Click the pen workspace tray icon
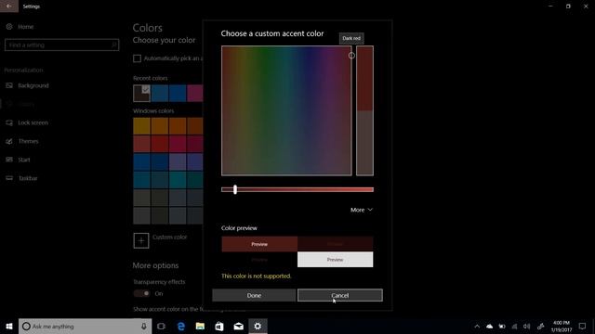Image resolution: width=595 pixels, height=334 pixels. point(541,327)
